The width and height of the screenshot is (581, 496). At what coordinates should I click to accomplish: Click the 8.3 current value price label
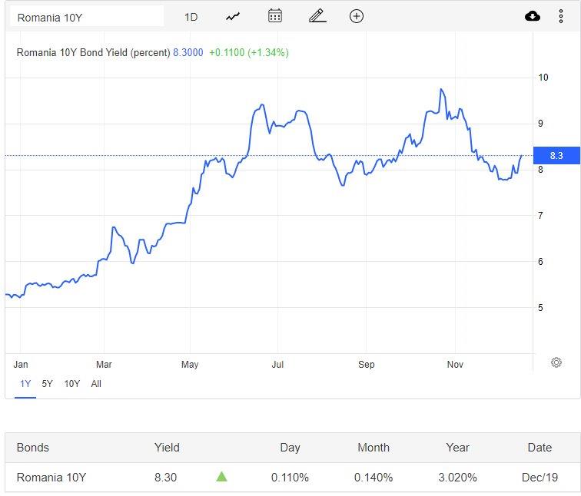tap(556, 155)
